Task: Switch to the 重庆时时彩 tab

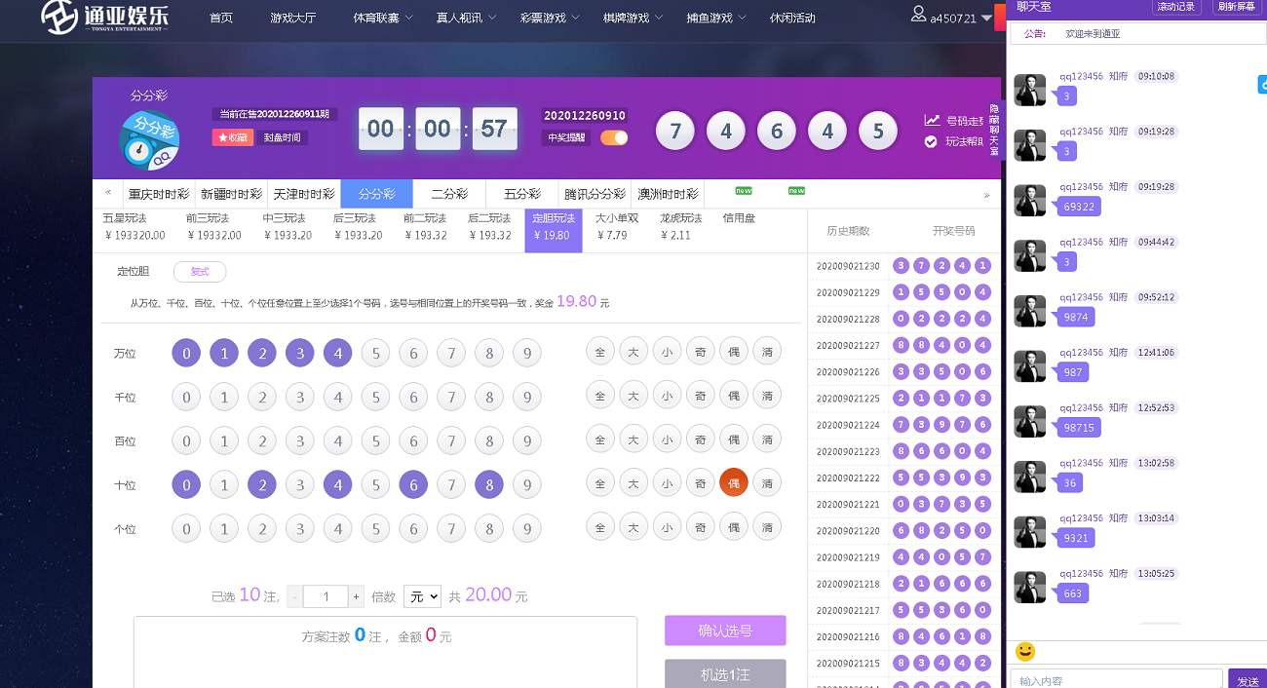Action: (159, 193)
